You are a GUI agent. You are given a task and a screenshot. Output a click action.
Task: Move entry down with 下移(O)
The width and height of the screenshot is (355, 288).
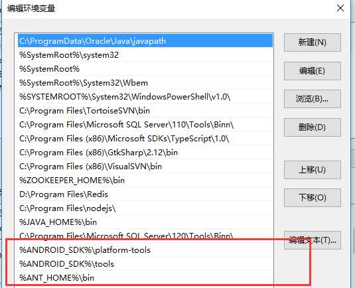click(x=313, y=198)
